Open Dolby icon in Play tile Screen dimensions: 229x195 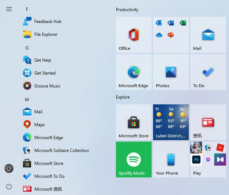click(220, 159)
